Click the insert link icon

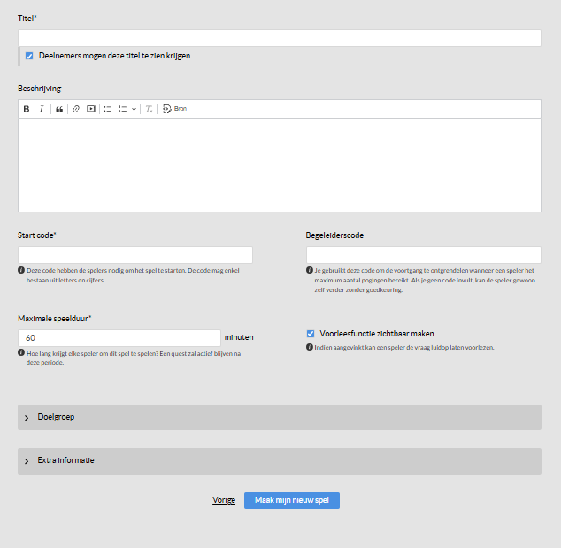point(76,109)
